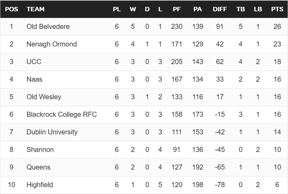Click the PL column header
This screenshot has width=288, height=194.
click(x=117, y=9)
